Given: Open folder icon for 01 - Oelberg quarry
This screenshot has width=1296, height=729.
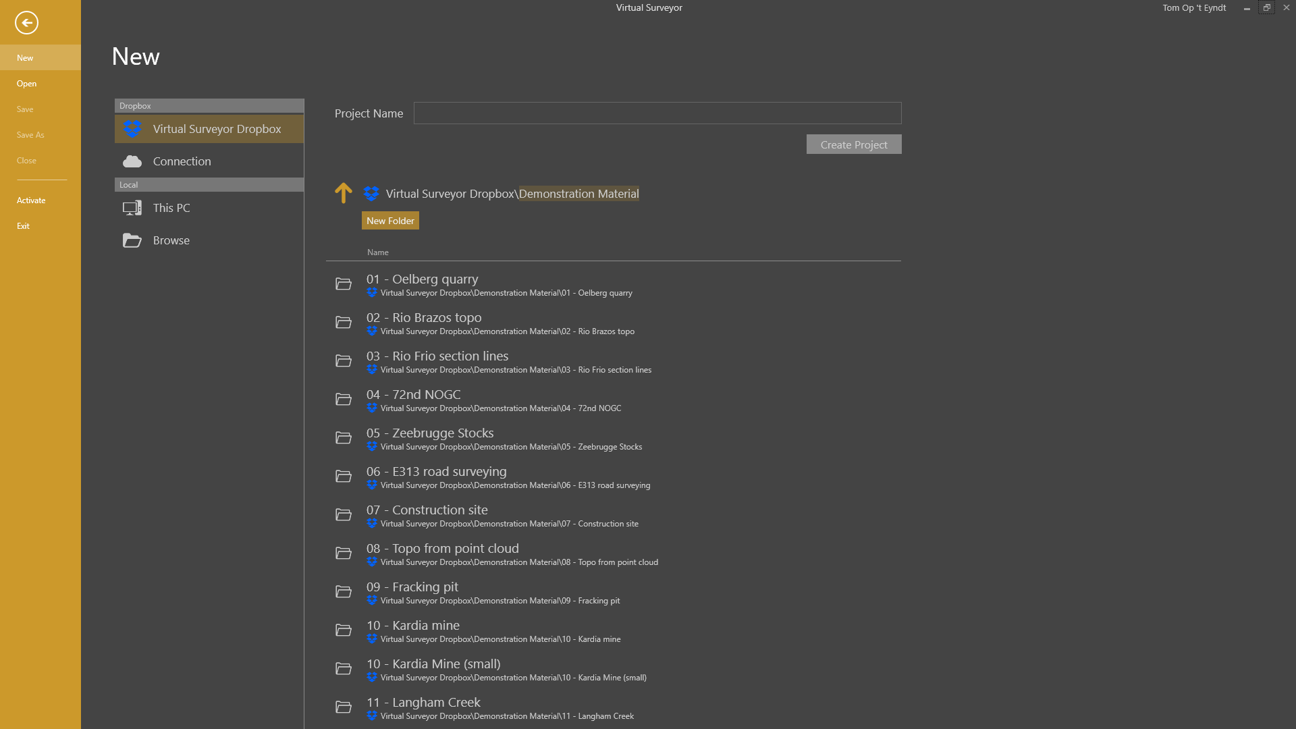Looking at the screenshot, I should pos(344,284).
